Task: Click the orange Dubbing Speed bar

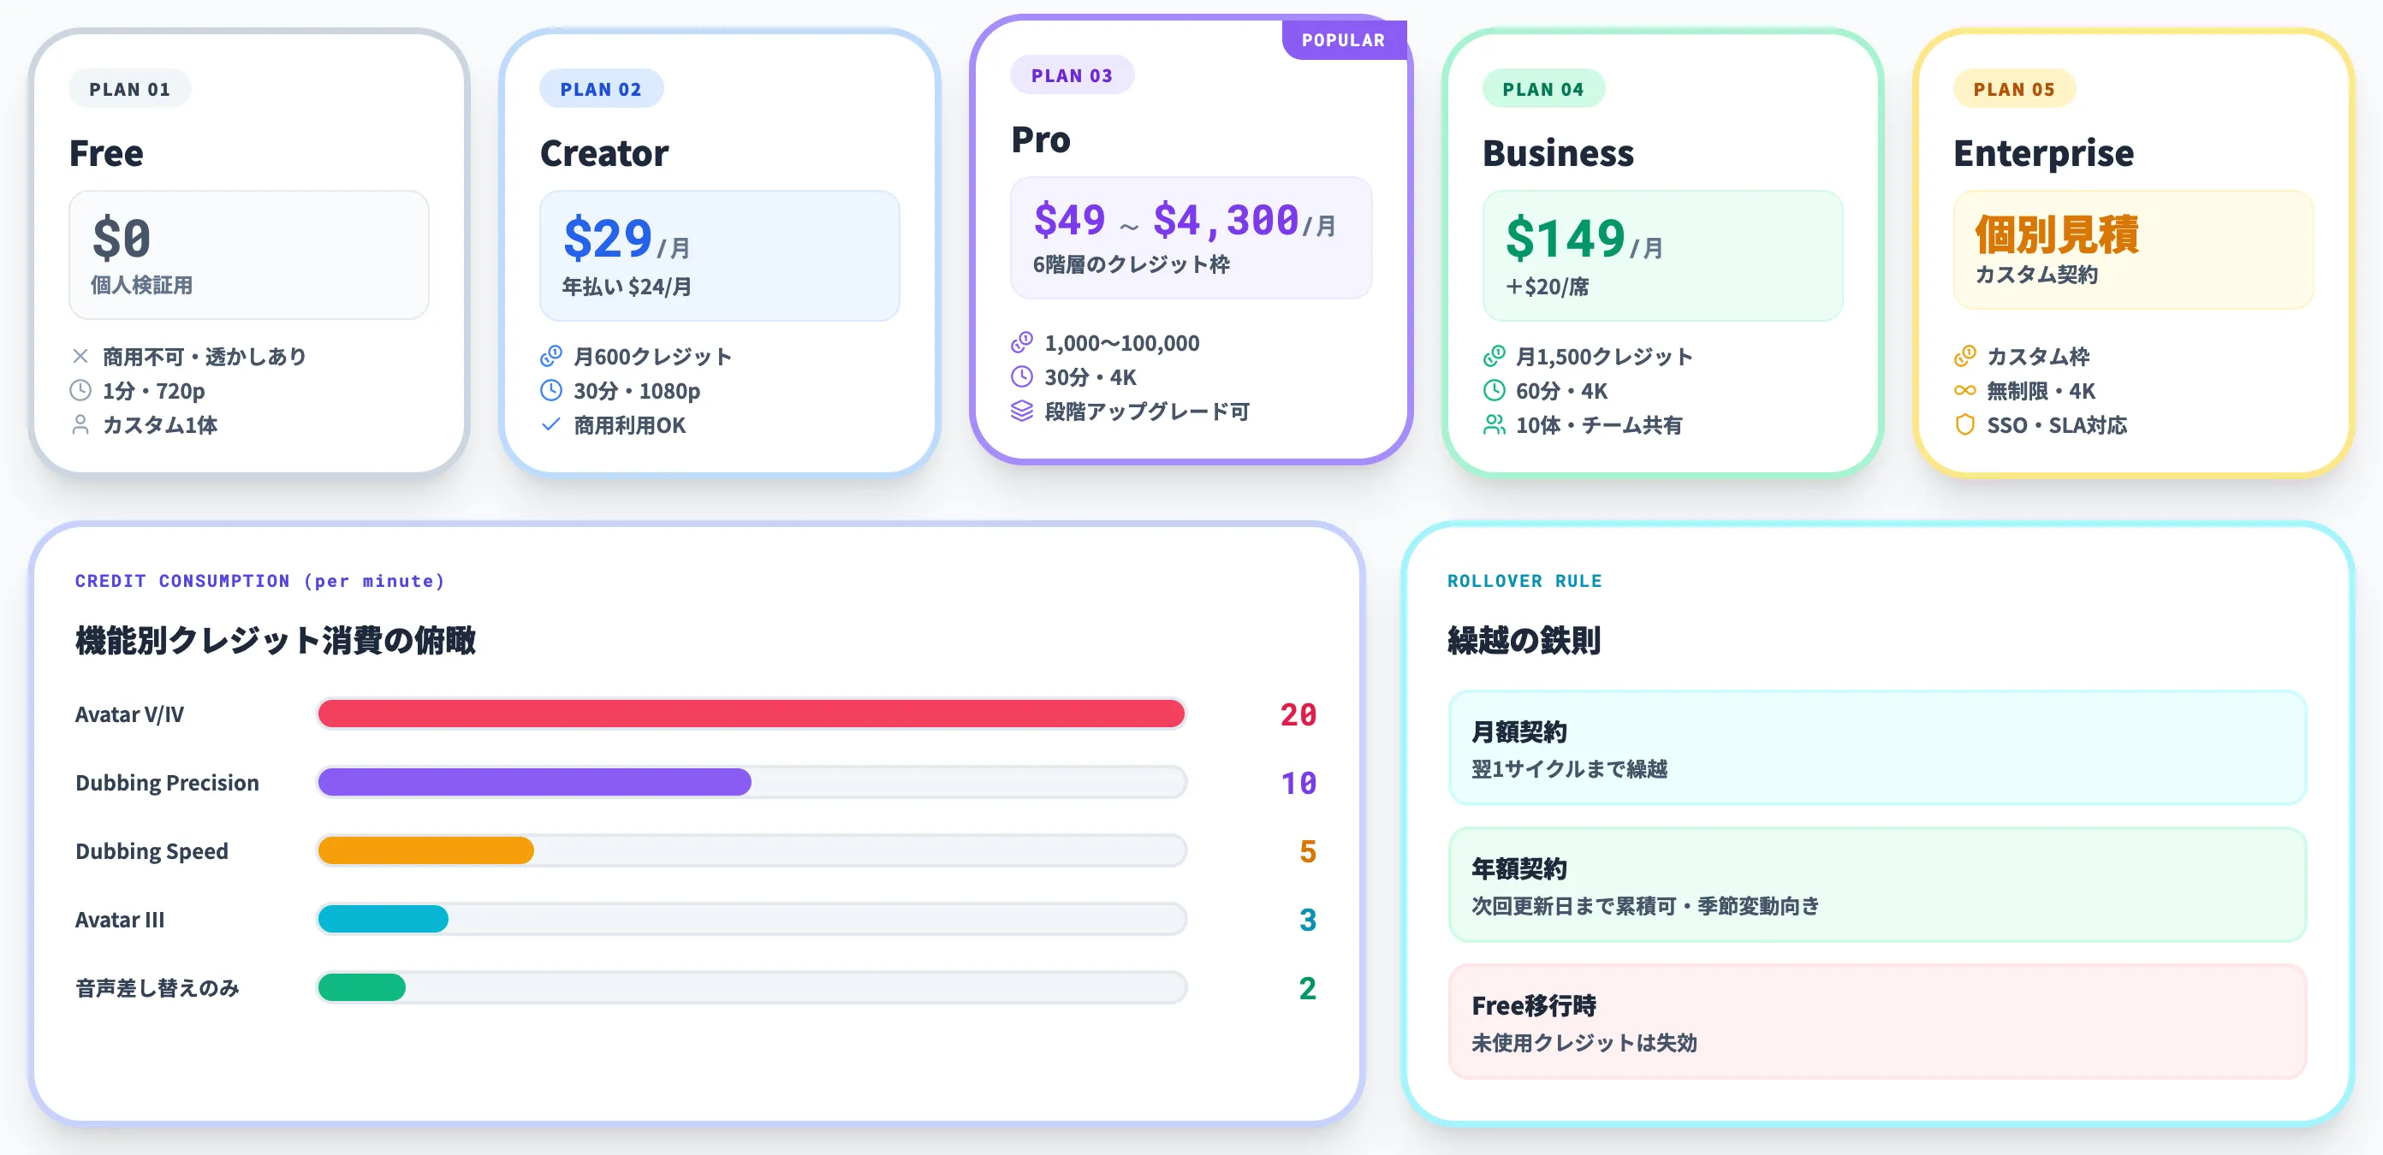Action: (x=426, y=850)
